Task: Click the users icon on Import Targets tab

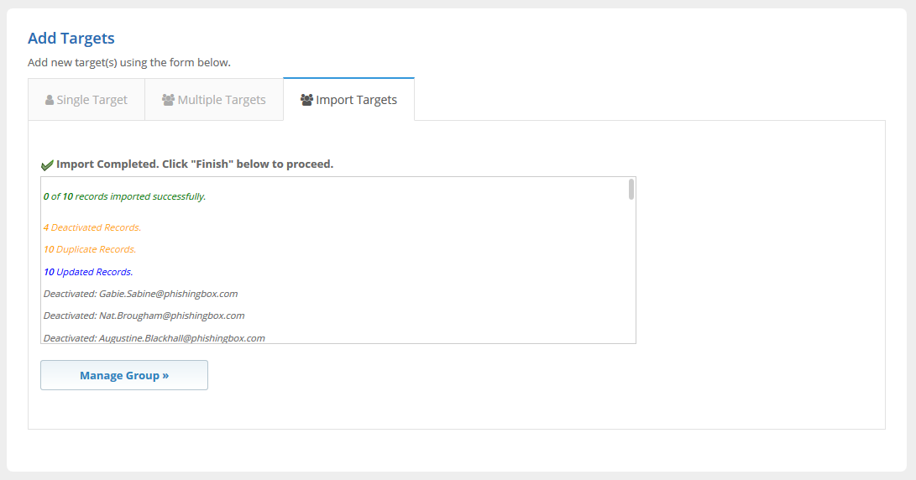Action: pyautogui.click(x=306, y=100)
